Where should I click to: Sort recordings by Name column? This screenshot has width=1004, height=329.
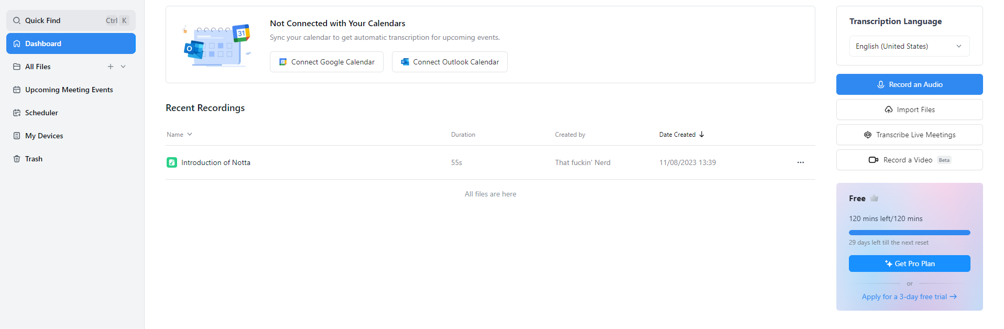point(179,135)
